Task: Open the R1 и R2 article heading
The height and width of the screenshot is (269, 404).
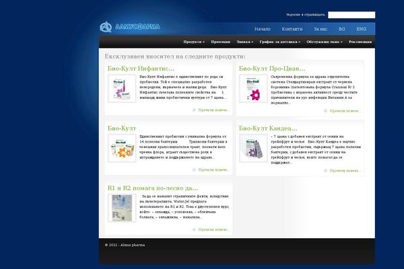Action: (x=153, y=188)
